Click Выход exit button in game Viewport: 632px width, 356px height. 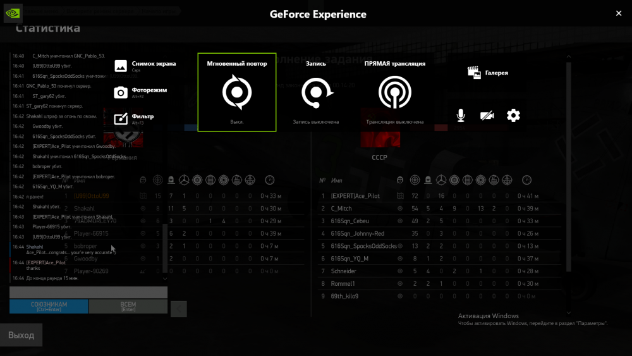coord(21,335)
